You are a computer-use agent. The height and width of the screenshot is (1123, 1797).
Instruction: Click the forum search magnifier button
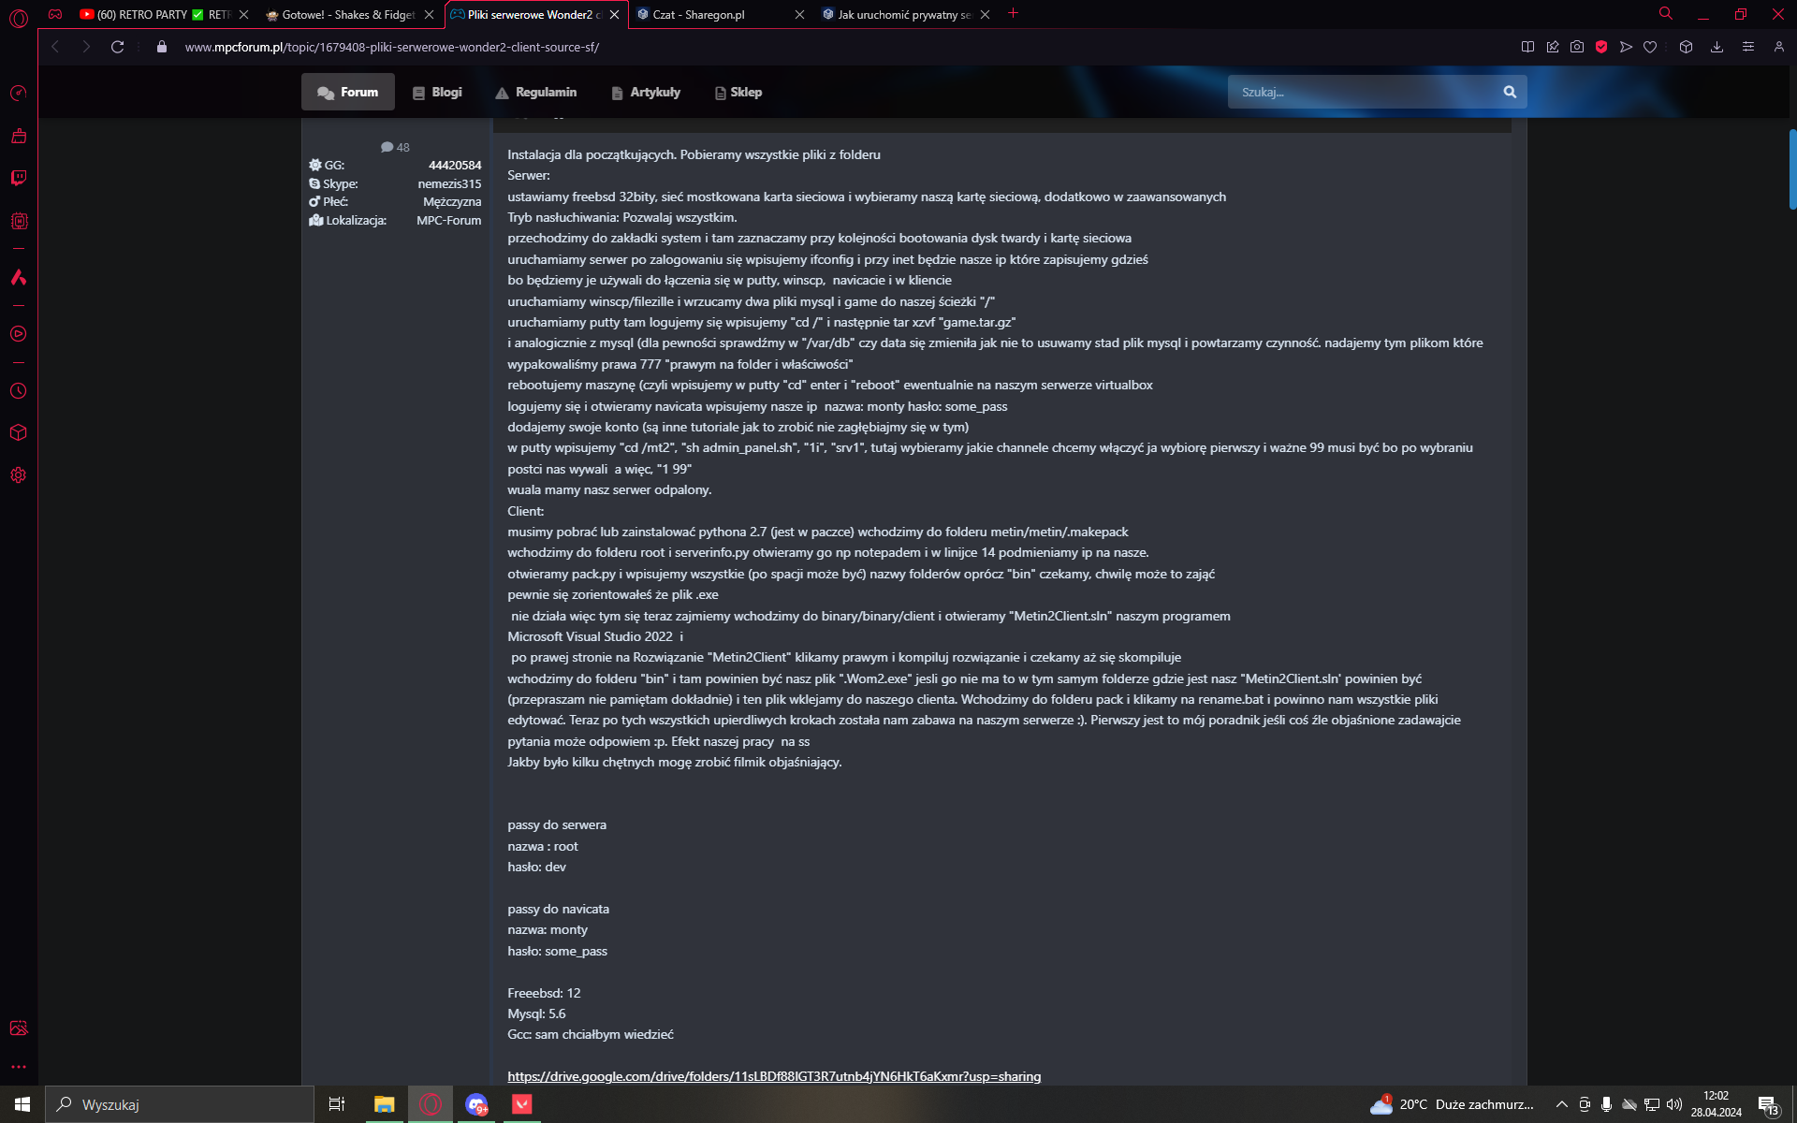(x=1510, y=92)
